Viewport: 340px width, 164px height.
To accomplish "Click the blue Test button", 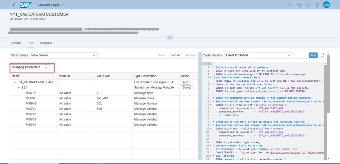I will tap(313, 55).
